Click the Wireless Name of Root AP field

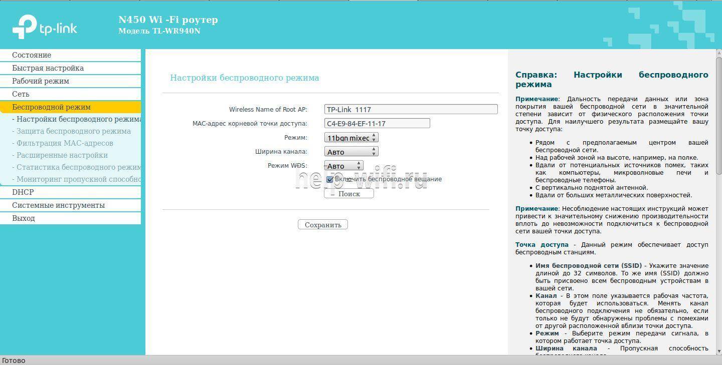click(411, 110)
